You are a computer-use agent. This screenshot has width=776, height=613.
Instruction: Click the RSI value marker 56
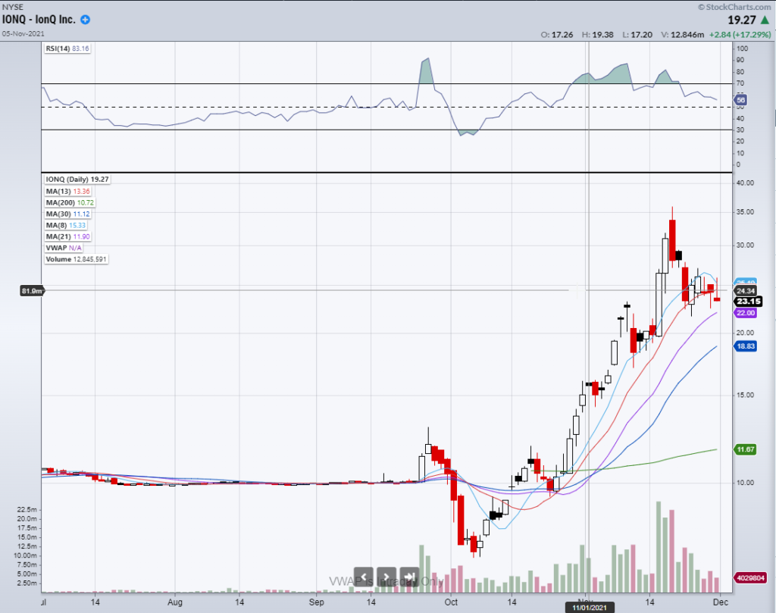click(x=742, y=100)
